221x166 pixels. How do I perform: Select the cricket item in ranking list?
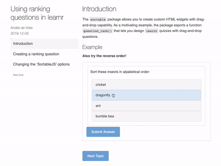146,85
